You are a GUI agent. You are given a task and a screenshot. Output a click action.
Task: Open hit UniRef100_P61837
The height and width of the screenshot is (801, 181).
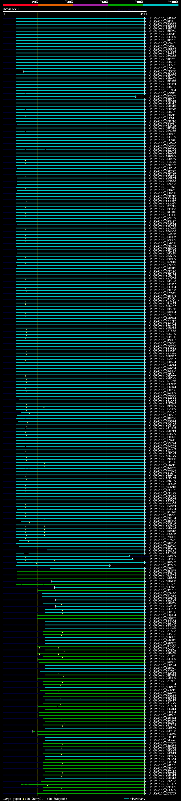162,53
